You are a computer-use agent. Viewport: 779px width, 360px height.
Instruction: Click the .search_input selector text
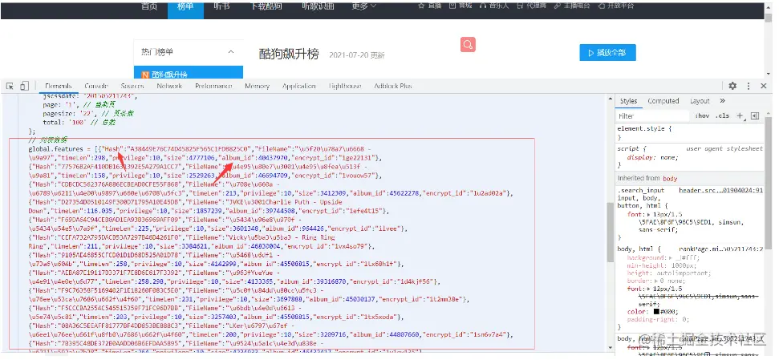point(641,190)
